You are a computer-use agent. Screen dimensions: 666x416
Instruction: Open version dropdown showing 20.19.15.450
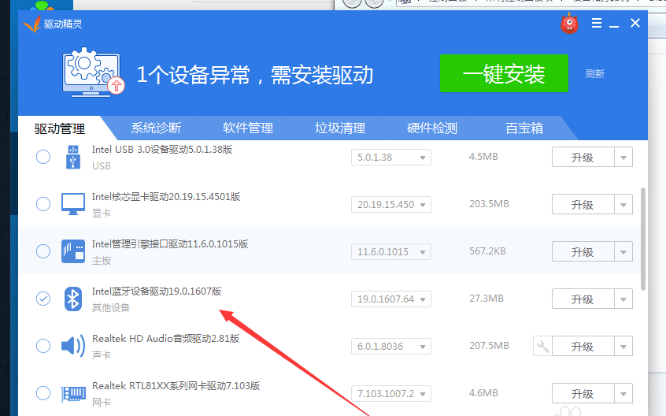click(x=391, y=204)
